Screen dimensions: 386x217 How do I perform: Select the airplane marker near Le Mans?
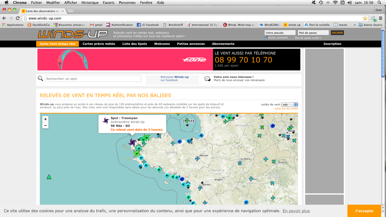tap(240, 163)
